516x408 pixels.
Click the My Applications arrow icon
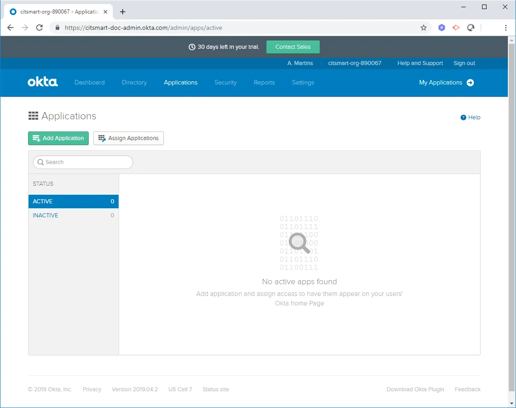point(470,82)
